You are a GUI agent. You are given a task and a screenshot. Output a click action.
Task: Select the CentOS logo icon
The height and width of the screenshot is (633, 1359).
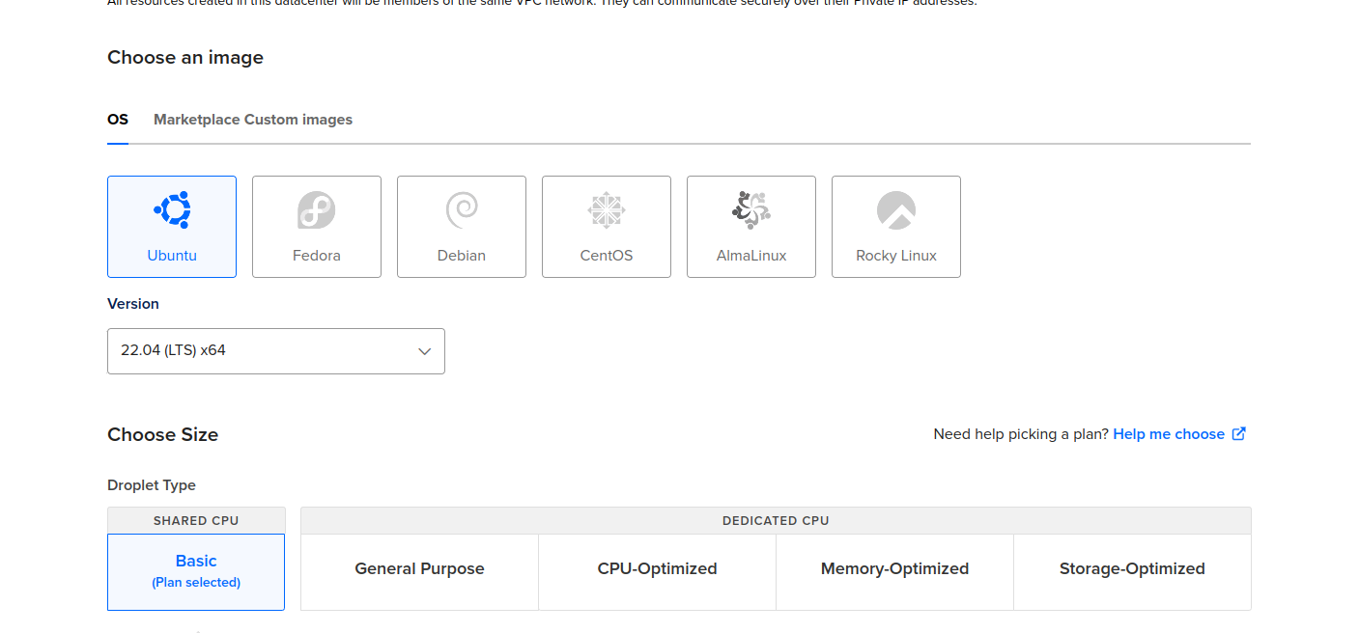(x=607, y=210)
